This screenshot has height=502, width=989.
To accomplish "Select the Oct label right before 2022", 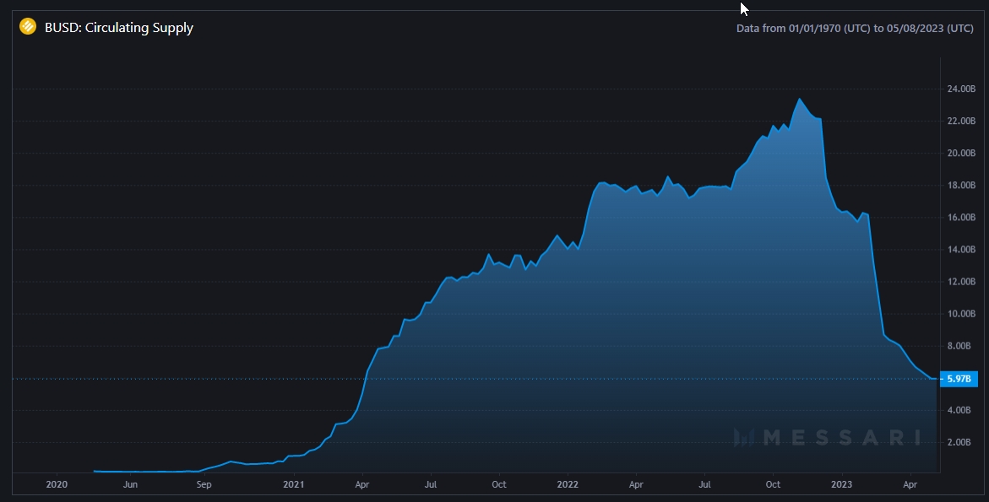I will (499, 484).
